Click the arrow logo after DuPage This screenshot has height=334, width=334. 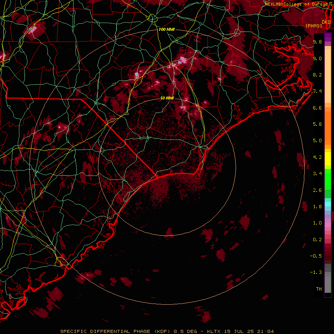tap(331, 4)
